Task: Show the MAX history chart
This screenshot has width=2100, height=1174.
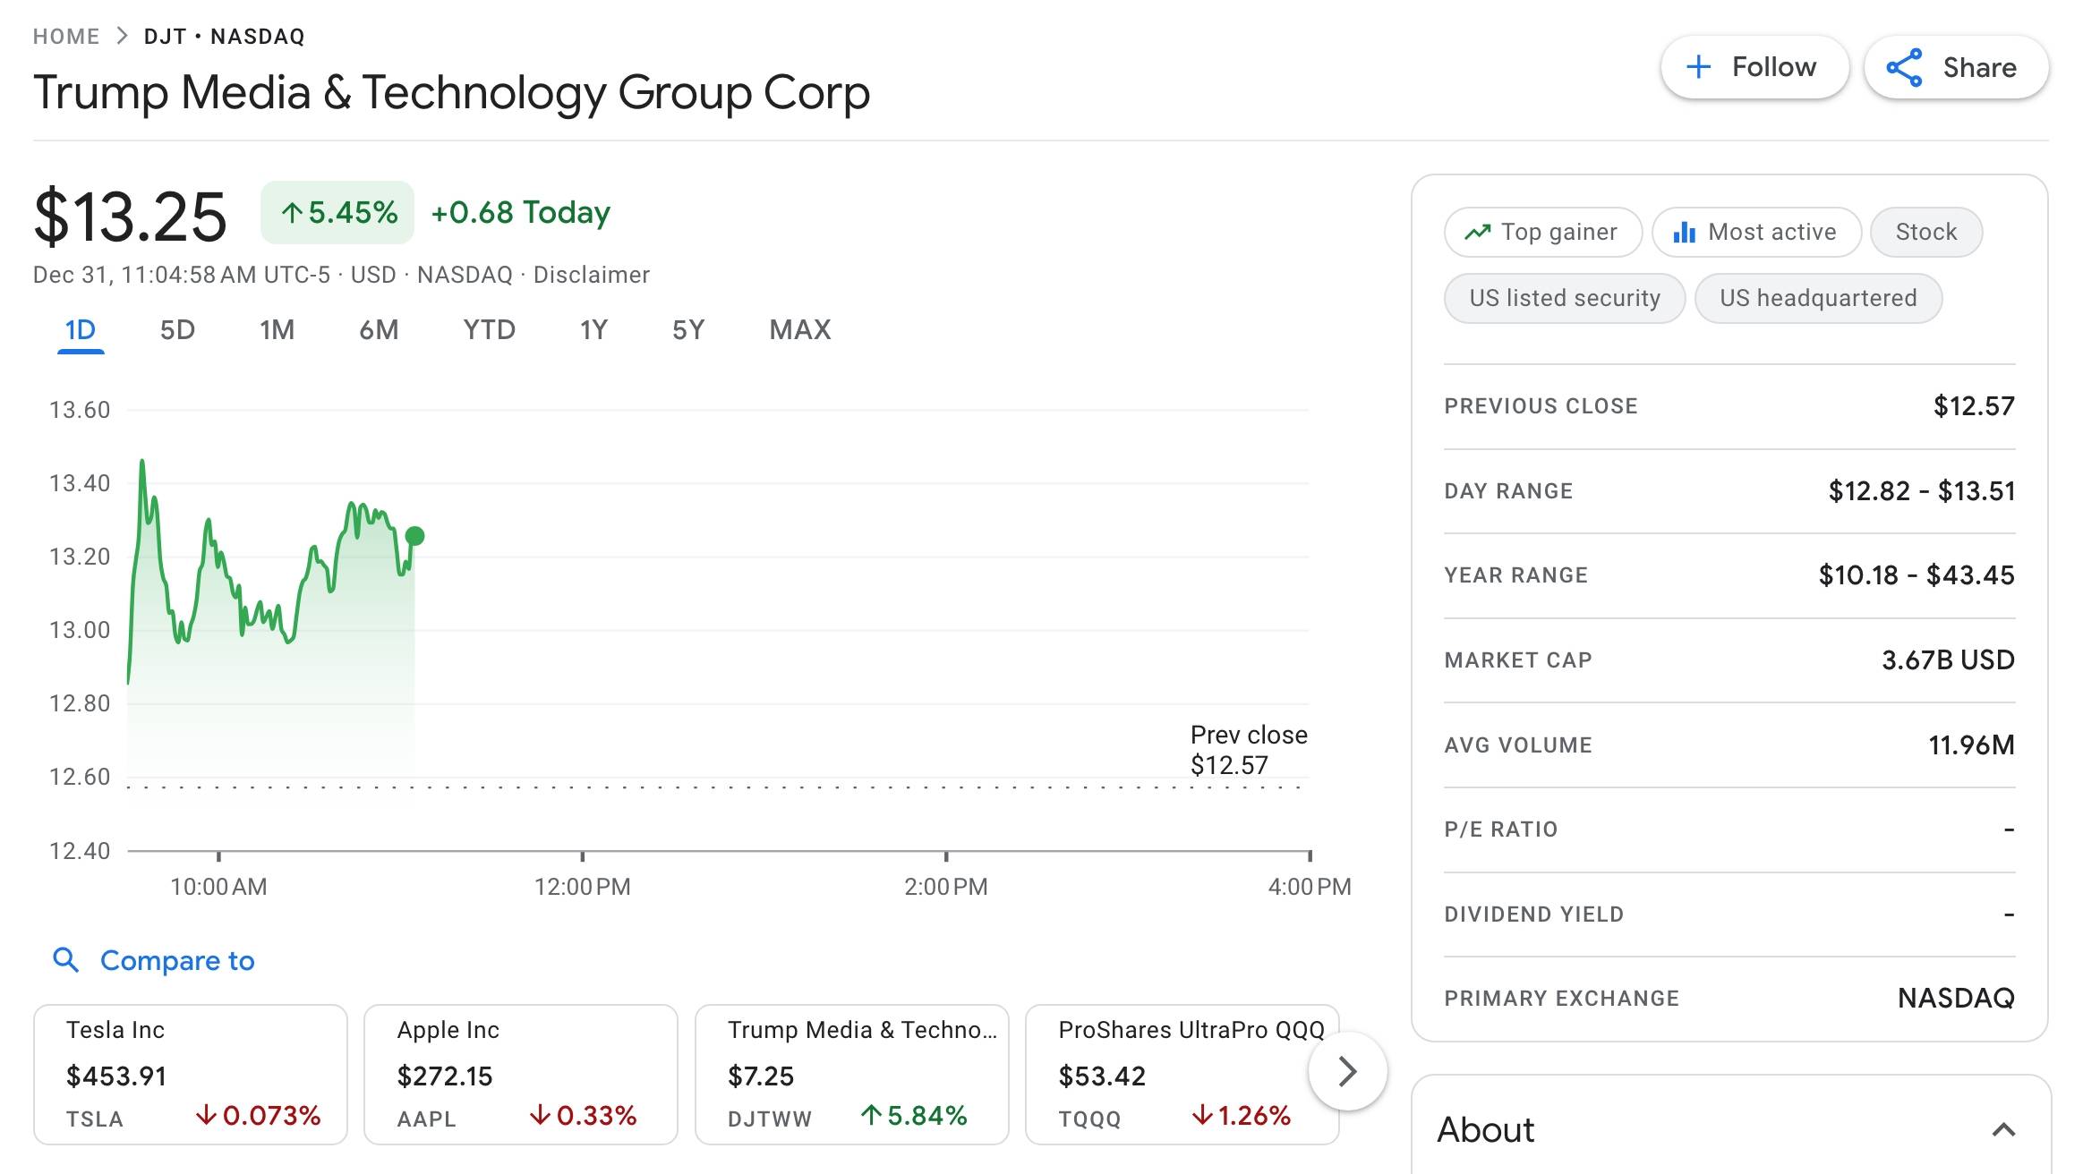Action: tap(799, 330)
